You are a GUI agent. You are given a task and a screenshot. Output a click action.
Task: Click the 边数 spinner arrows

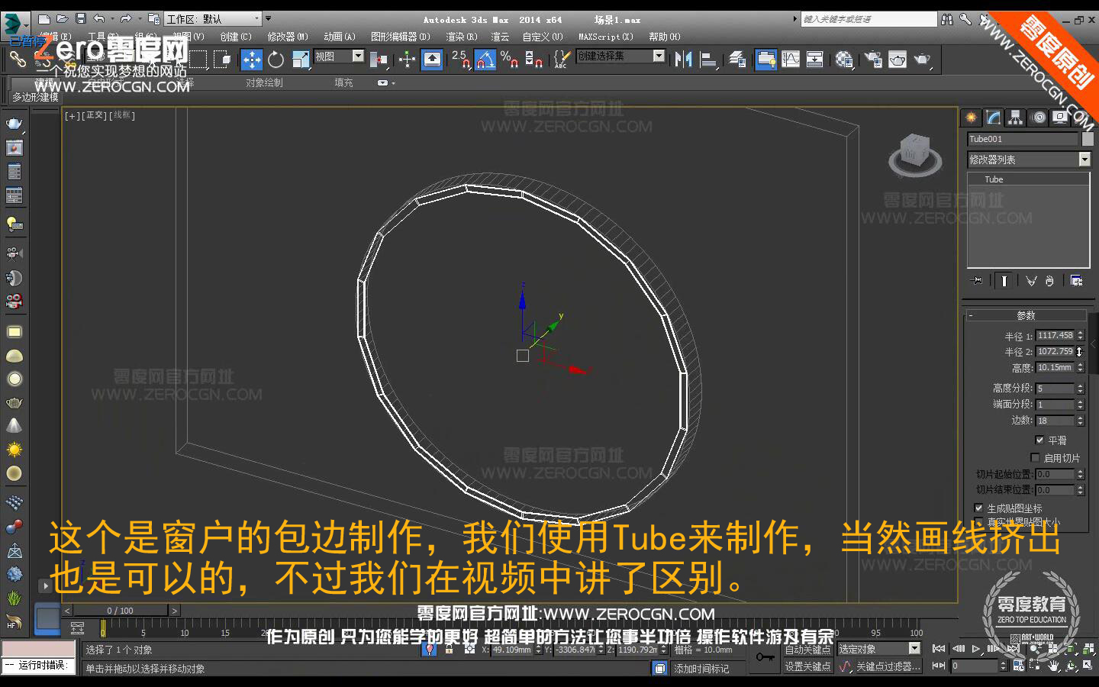pos(1080,421)
